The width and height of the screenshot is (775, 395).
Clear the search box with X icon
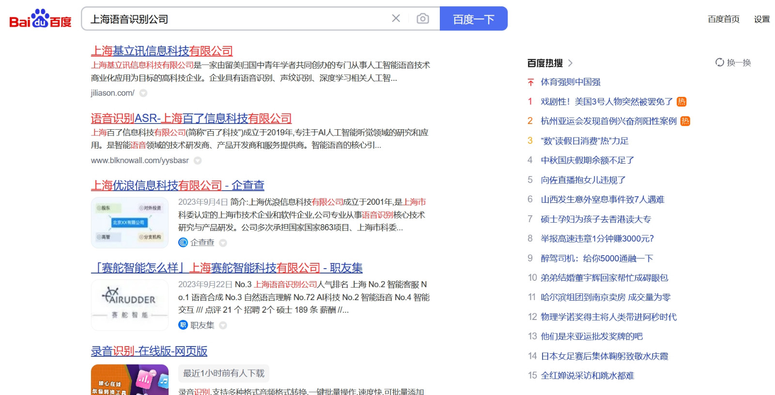click(x=396, y=18)
